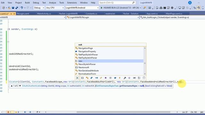Switch to the Constants.cs tab
The image size is (205, 115).
tap(91, 13)
